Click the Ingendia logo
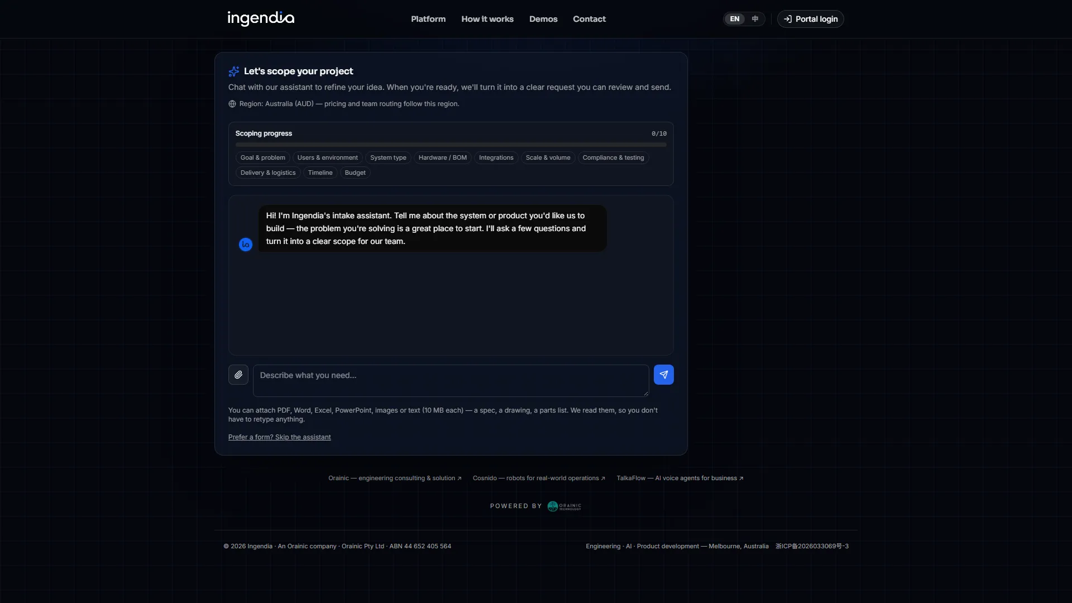 (x=261, y=18)
